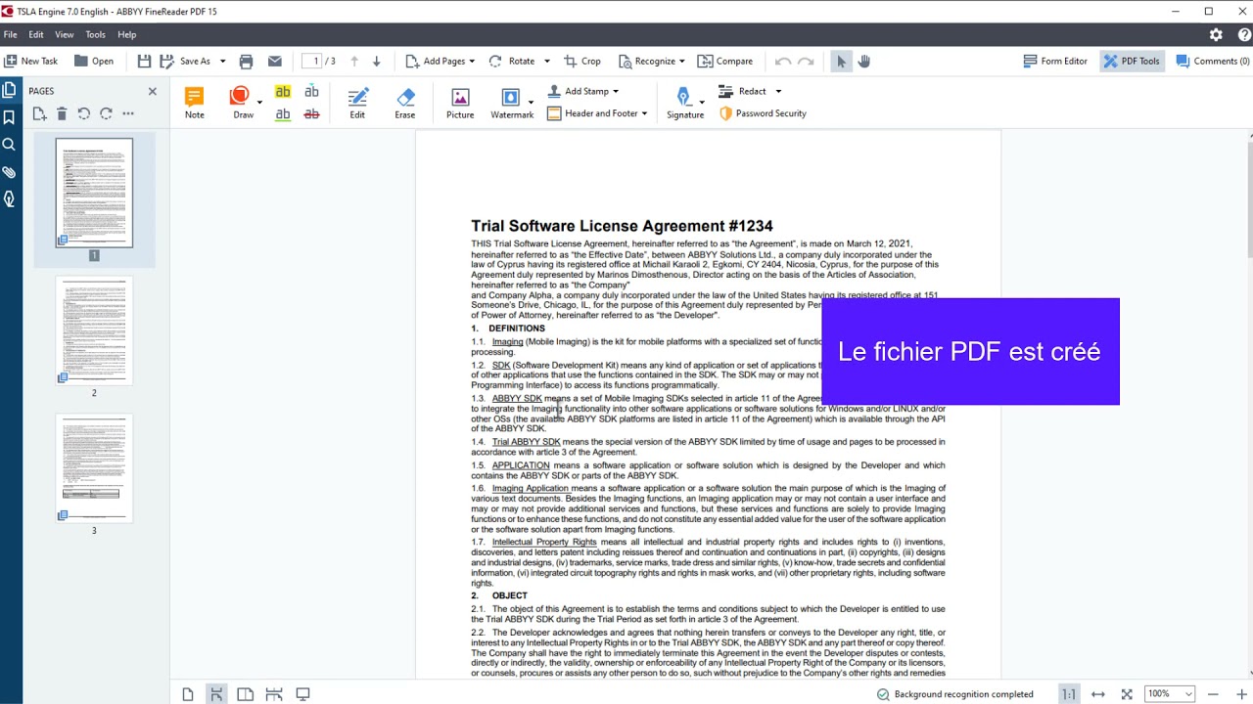Select the Erase tool
Viewport: 1253px width, 704px height.
coord(405,102)
